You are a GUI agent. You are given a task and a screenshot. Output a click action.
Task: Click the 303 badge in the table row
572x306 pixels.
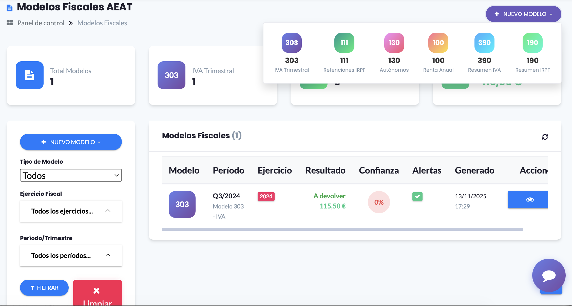click(182, 204)
